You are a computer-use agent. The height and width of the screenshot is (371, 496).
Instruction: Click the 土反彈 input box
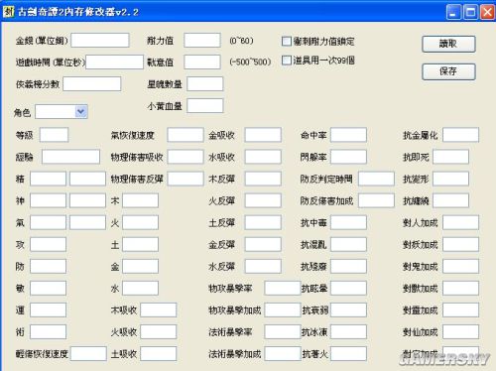263,222
